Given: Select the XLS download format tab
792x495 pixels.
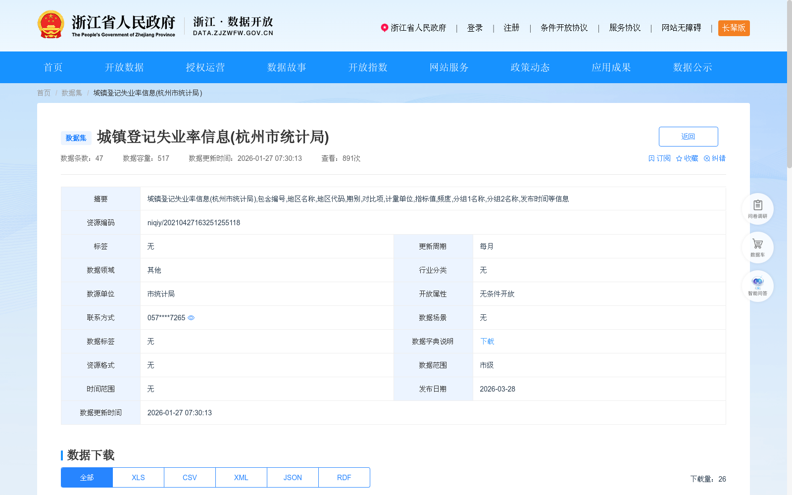Looking at the screenshot, I should pos(138,478).
